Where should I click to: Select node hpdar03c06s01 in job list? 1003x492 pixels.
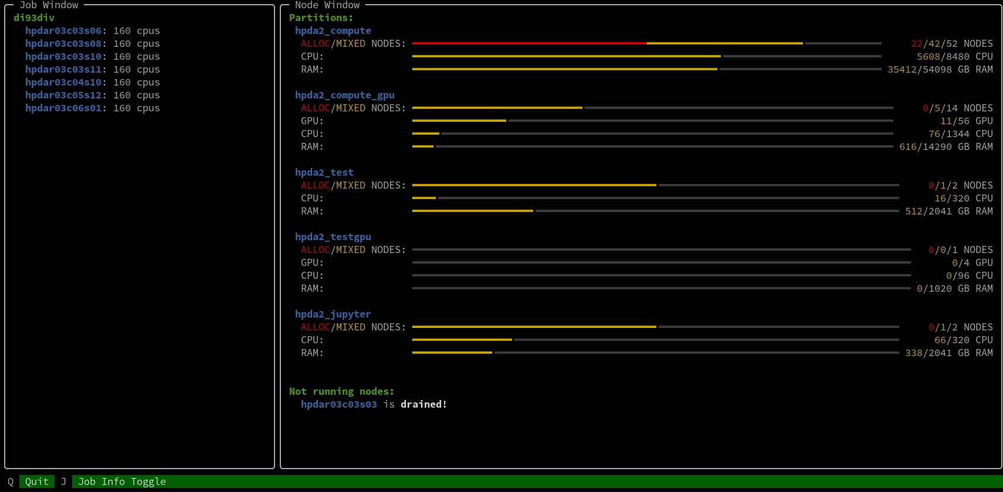(63, 108)
